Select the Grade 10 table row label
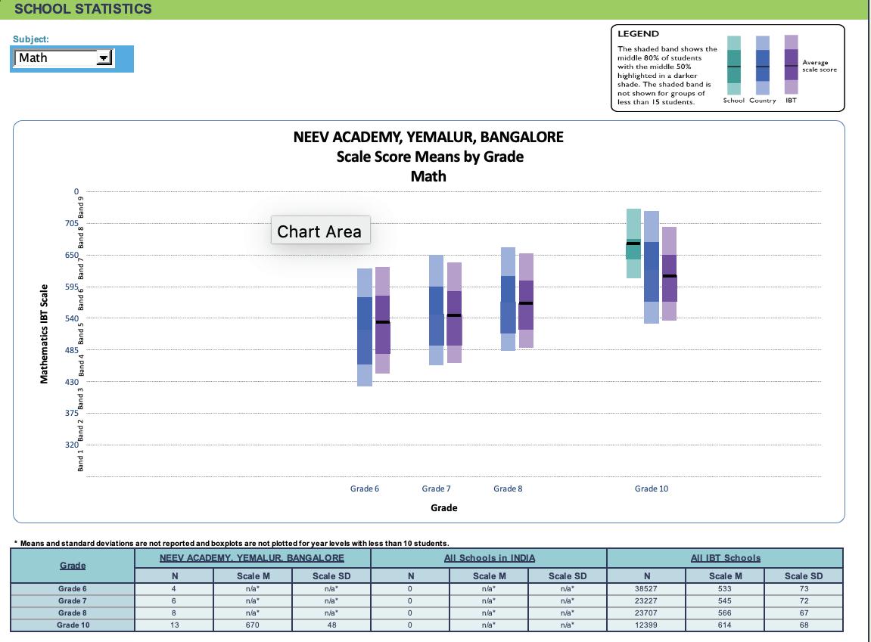The height and width of the screenshot is (642, 871). 73,625
